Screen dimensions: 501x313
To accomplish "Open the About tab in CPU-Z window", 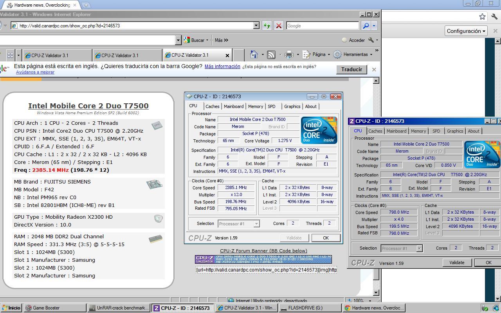I will click(x=473, y=131).
